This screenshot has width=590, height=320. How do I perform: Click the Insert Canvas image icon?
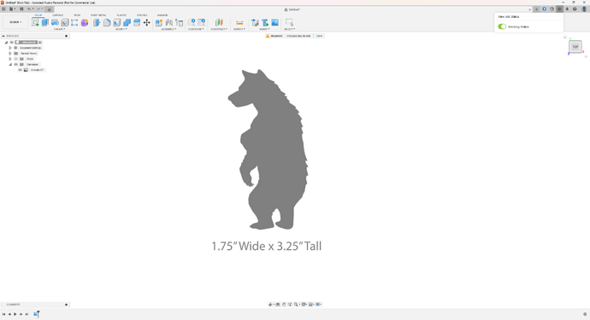(x=275, y=23)
